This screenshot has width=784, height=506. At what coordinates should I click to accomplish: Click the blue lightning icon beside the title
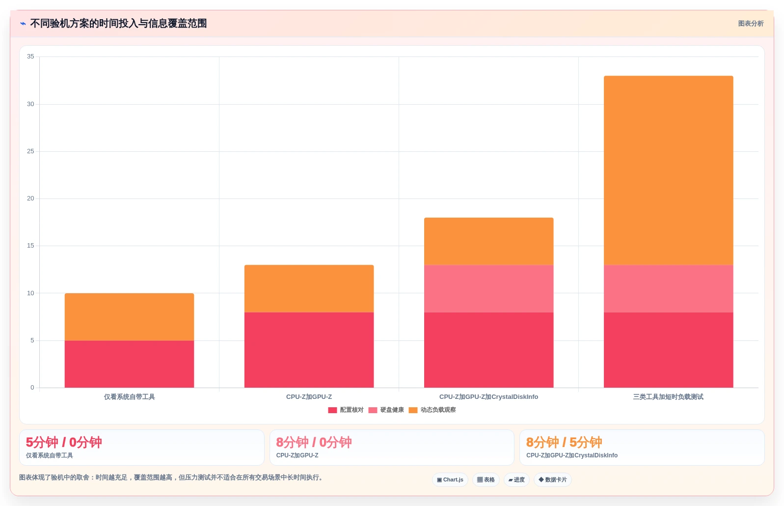pos(23,24)
